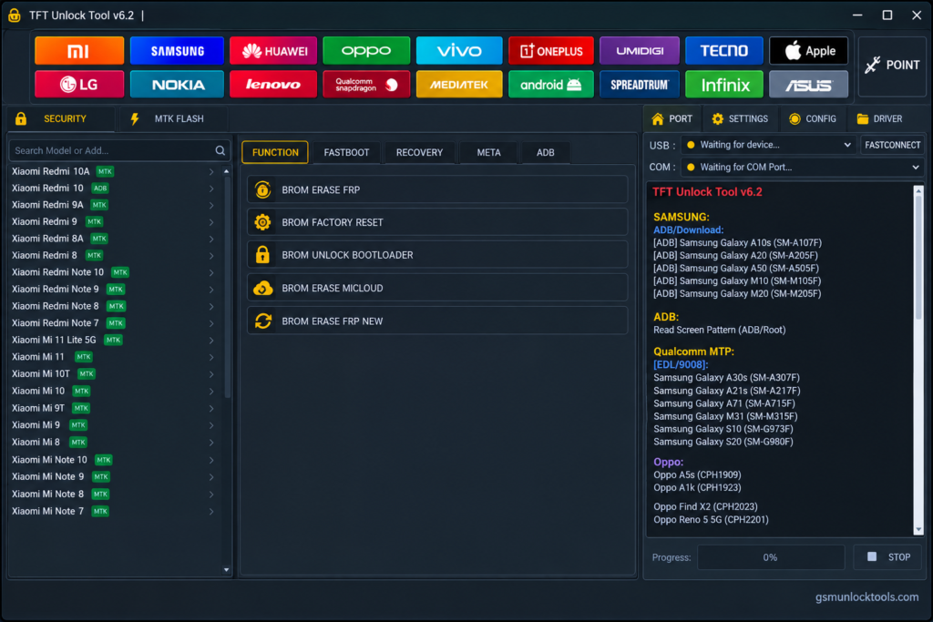Expand Xiaomi Redmi 10 chevron

[211, 189]
